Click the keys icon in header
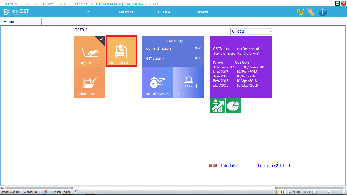The image size is (347, 195). pyautogui.click(x=311, y=12)
